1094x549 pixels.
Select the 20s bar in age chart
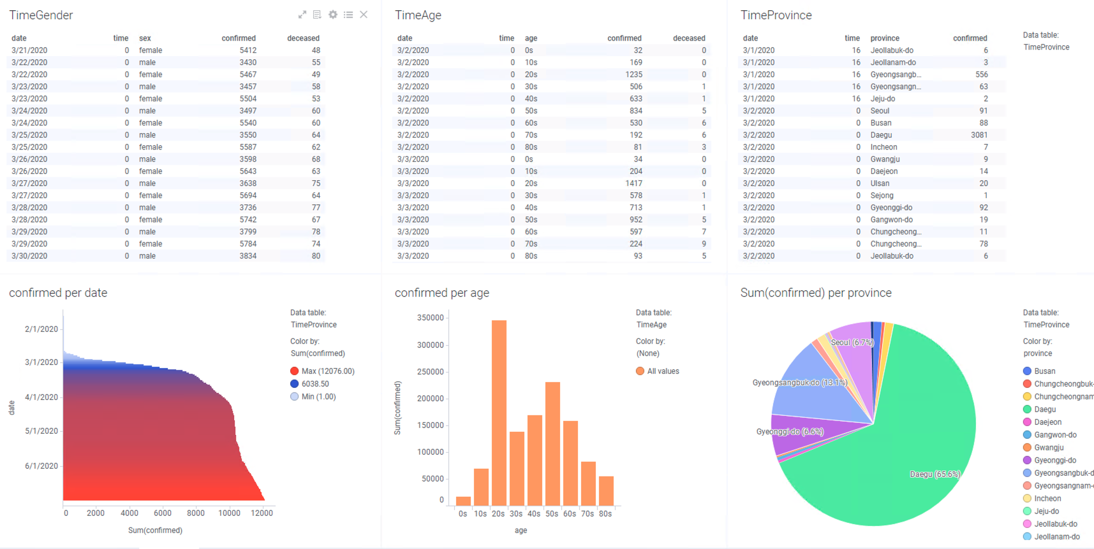point(499,413)
